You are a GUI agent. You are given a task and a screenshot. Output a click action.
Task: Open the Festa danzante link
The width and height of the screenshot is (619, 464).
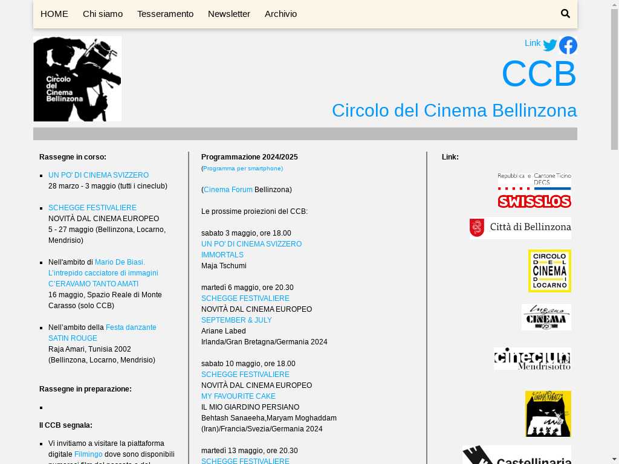(131, 327)
